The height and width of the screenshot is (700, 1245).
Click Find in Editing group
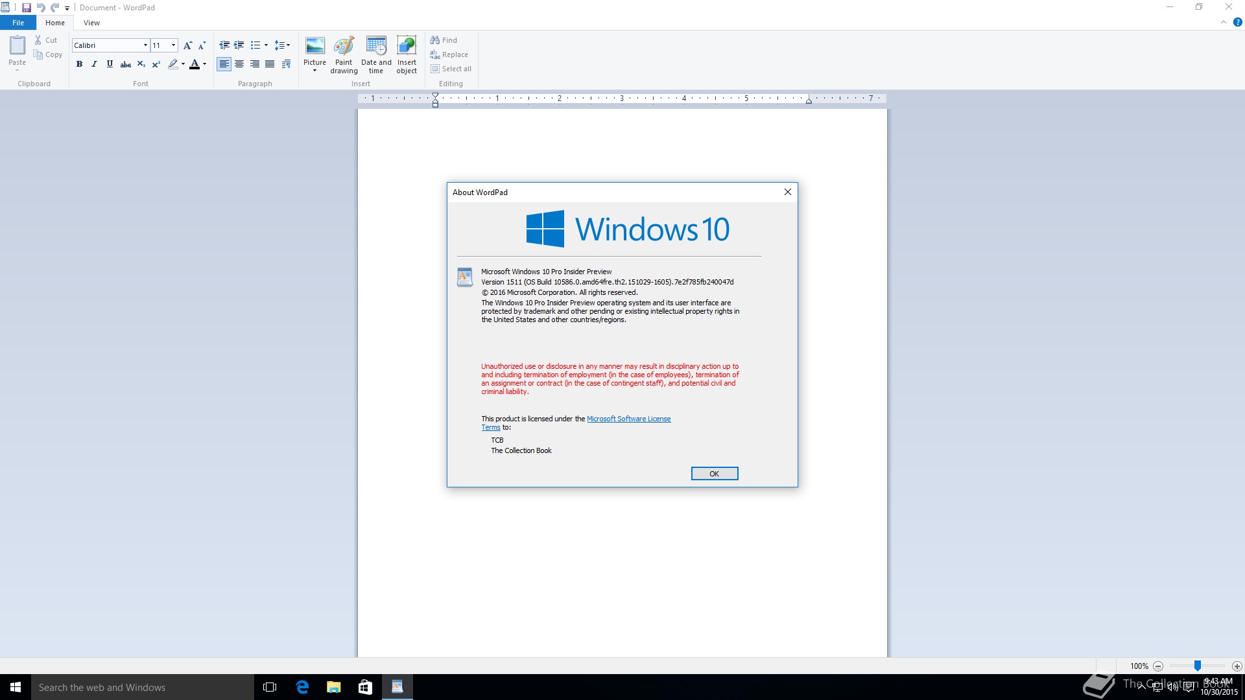(444, 40)
